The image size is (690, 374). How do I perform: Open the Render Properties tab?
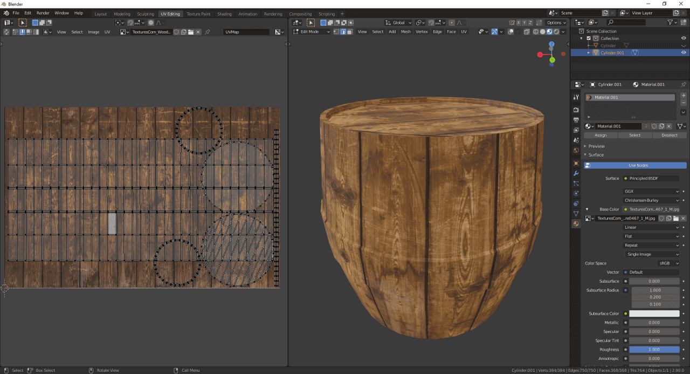point(575,110)
